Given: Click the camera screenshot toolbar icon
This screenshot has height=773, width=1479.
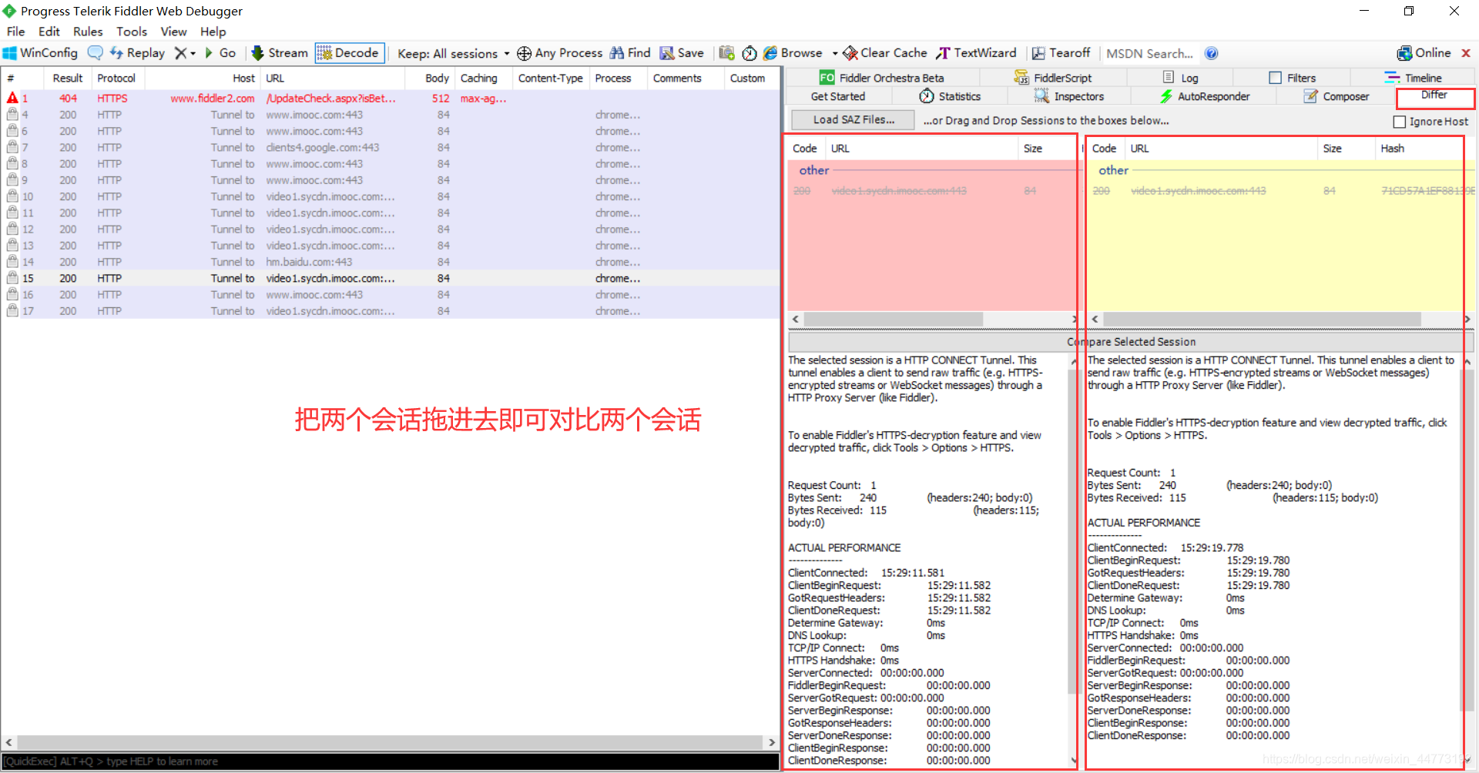Looking at the screenshot, I should point(726,53).
